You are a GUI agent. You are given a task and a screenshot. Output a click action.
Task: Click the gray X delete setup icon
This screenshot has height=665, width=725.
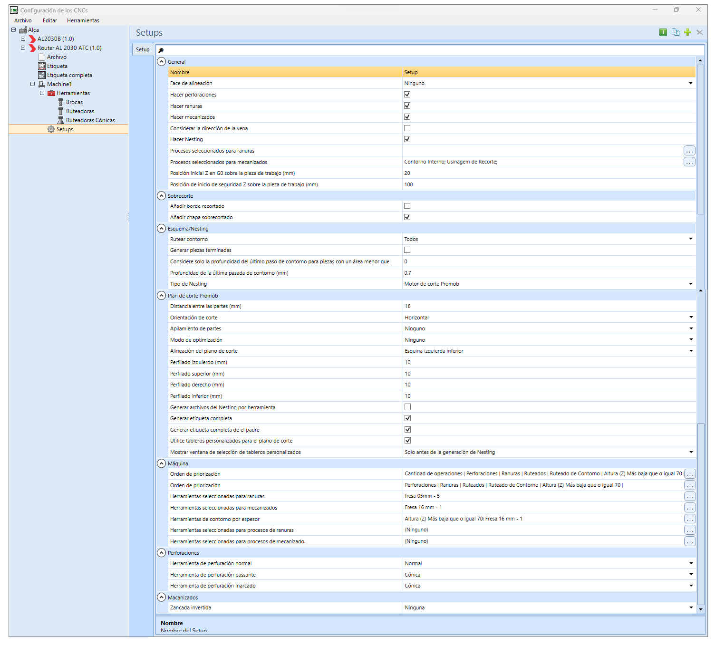click(x=699, y=32)
